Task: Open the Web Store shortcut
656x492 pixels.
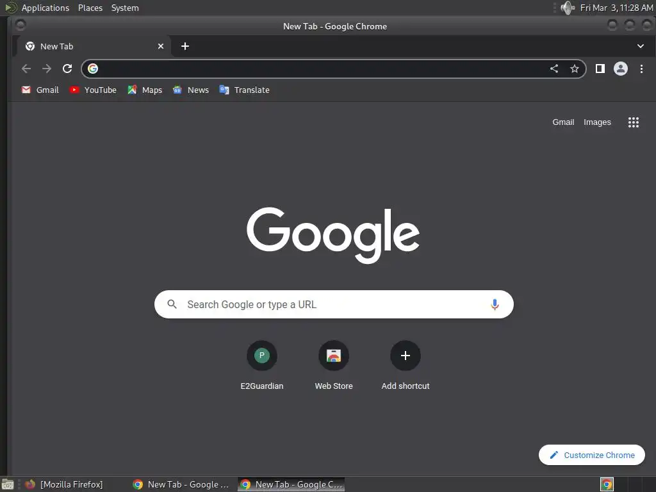Action: point(334,366)
